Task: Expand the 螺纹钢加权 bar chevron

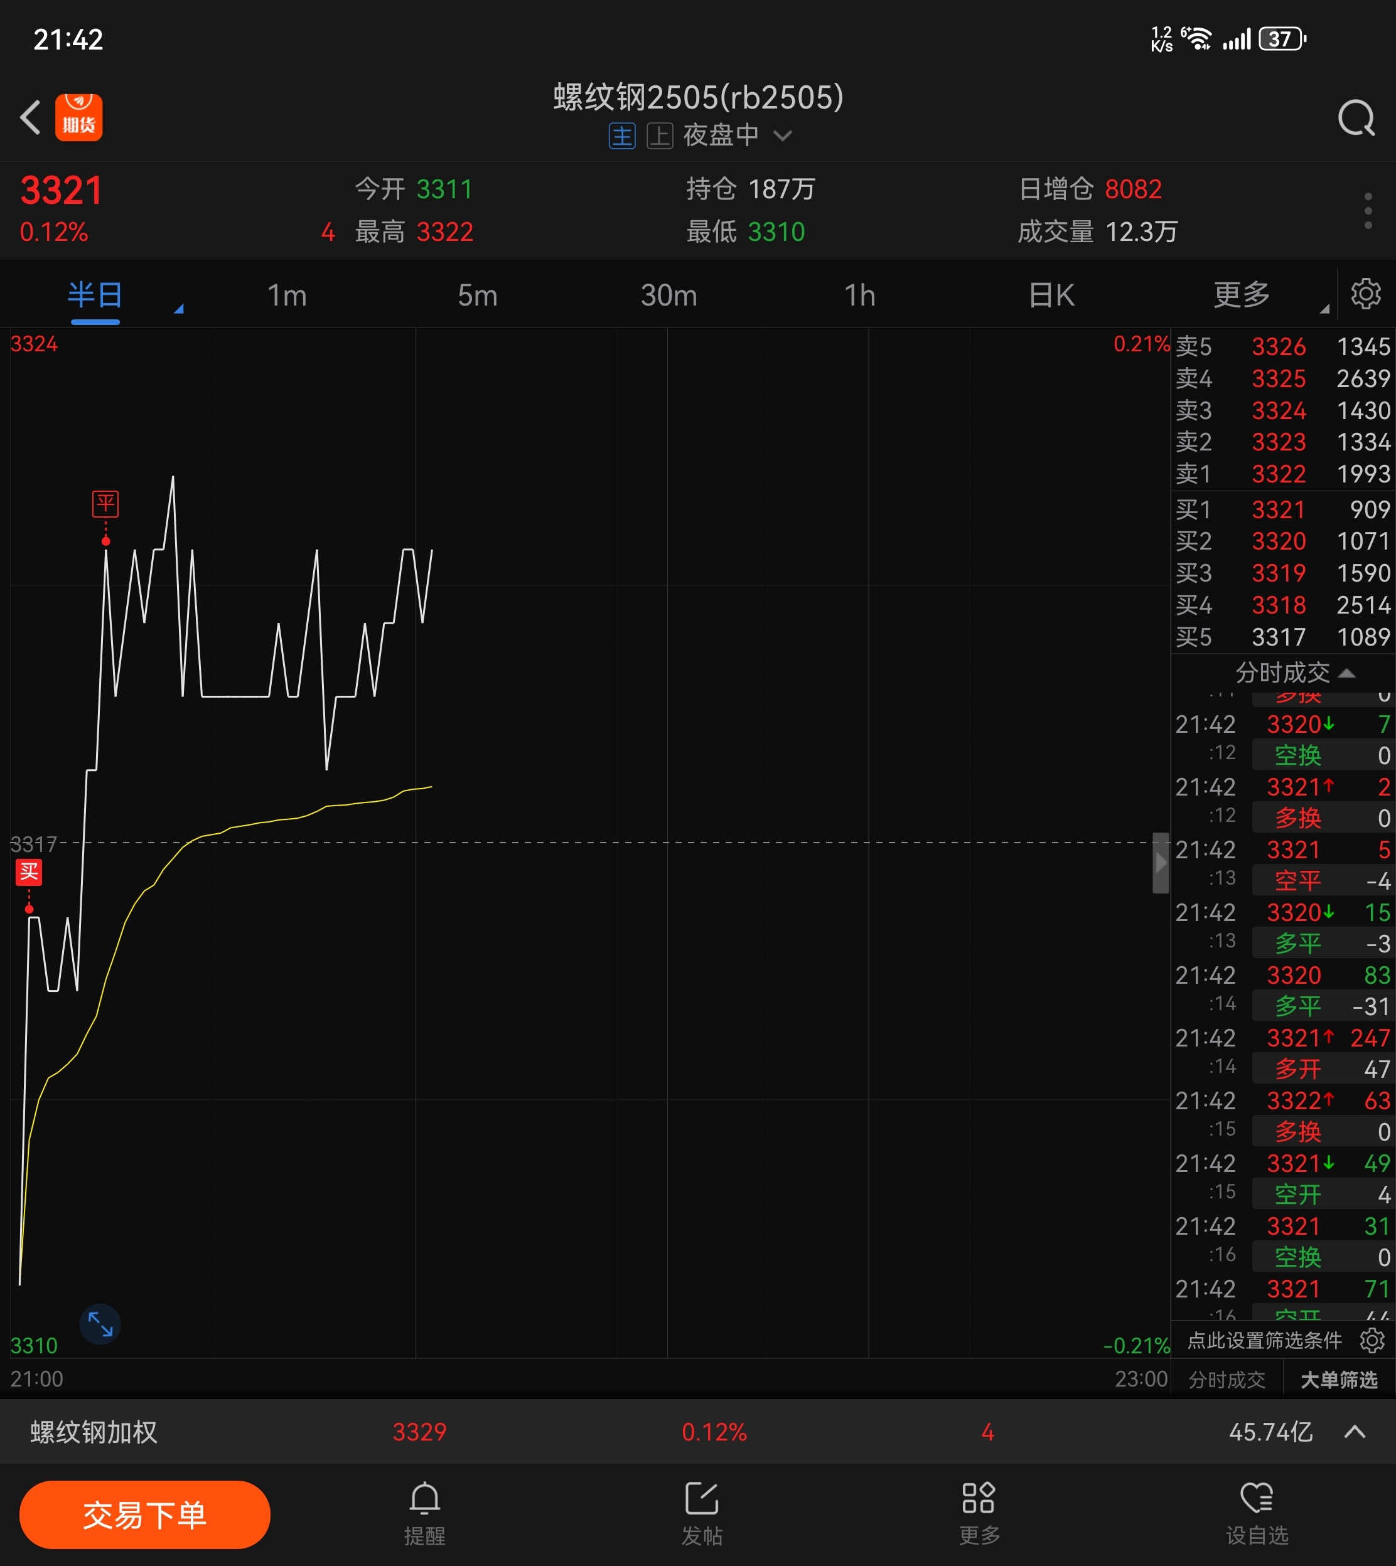Action: (x=1355, y=1432)
